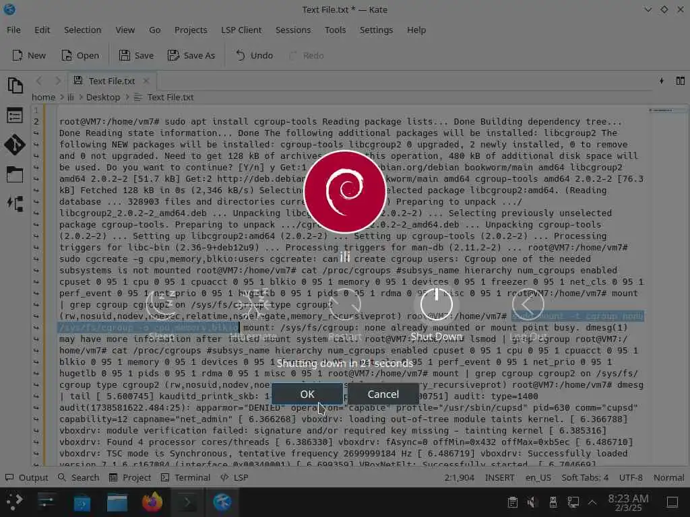Open the Documents sidebar panel icon
The image size is (690, 517).
coord(15,85)
